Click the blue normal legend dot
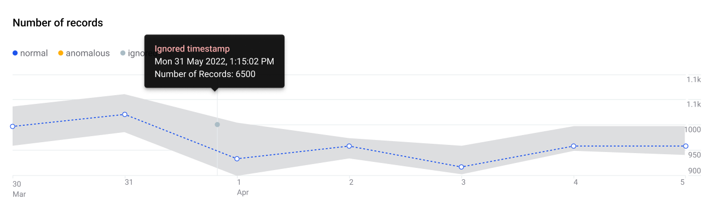The height and width of the screenshot is (222, 713). coord(15,54)
